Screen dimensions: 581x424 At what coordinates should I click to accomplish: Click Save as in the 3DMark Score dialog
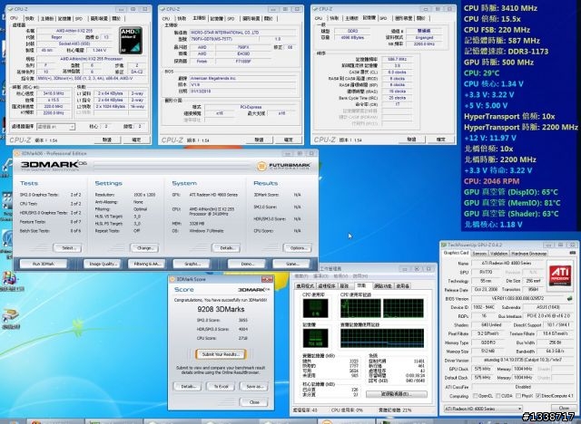(254, 386)
